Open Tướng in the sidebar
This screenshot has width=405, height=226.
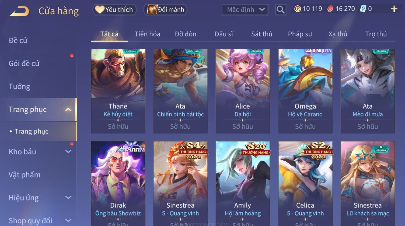pos(19,86)
